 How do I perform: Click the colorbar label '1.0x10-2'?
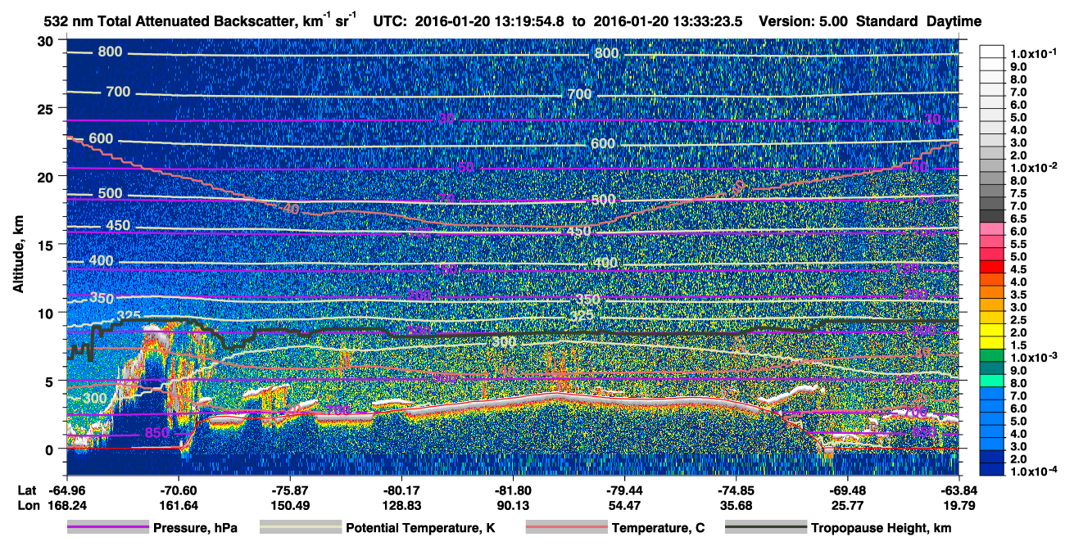coord(1034,168)
